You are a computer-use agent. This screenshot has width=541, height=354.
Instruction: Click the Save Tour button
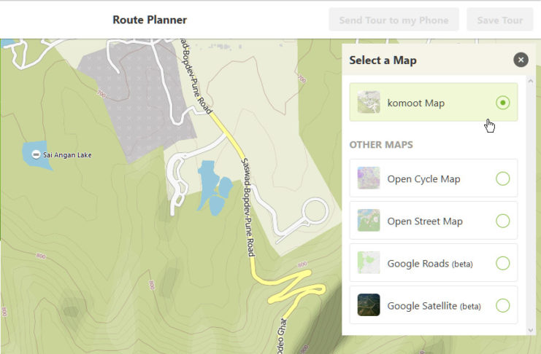coord(499,20)
